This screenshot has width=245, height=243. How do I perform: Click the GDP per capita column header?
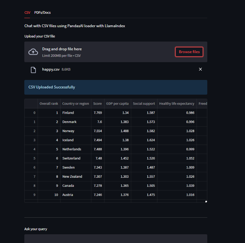pyautogui.click(x=118, y=104)
